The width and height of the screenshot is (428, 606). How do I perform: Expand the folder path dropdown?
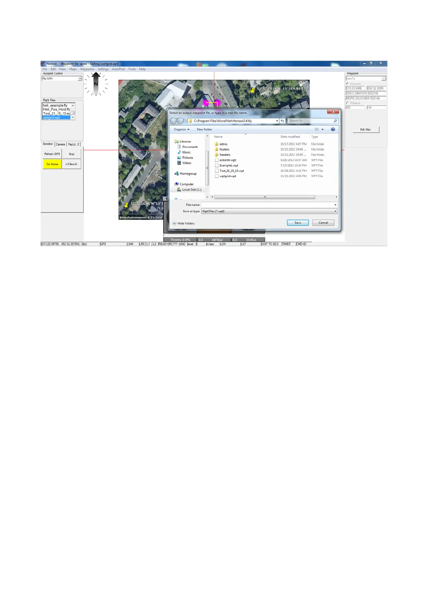tap(277, 121)
